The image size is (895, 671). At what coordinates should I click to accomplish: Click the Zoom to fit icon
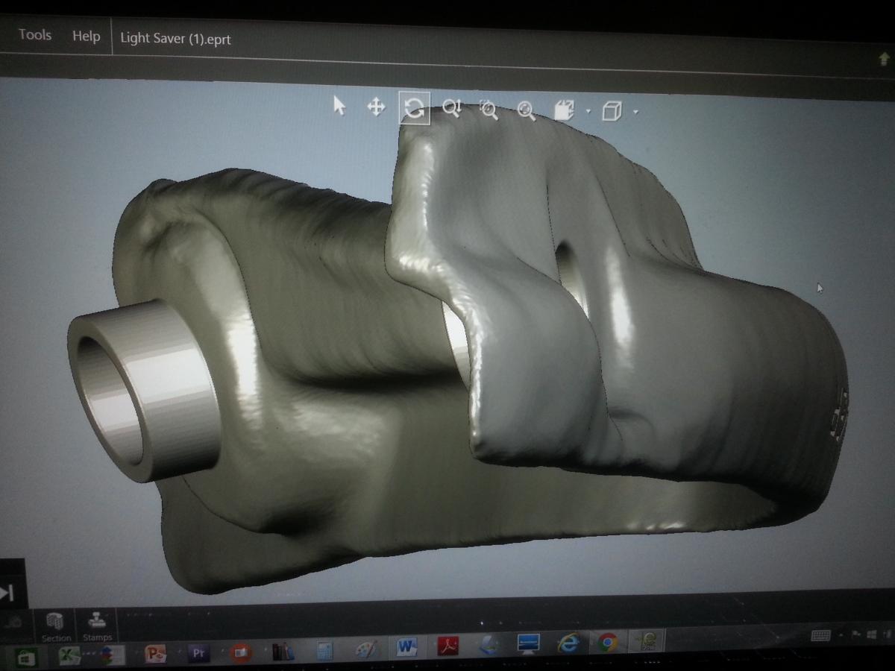coord(527,111)
